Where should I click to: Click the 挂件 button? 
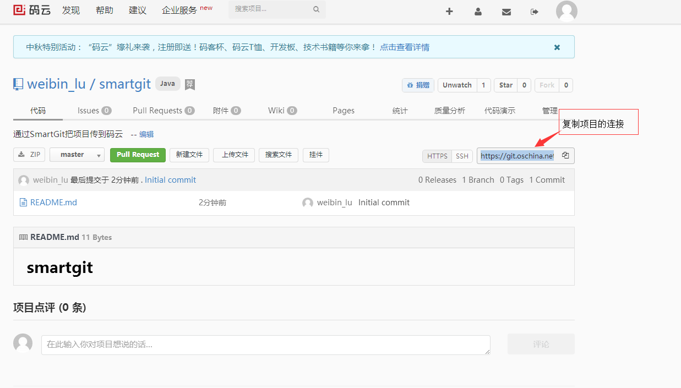(x=316, y=155)
